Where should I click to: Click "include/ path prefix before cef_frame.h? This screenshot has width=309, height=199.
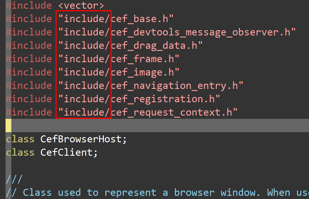pyautogui.click(x=84, y=59)
